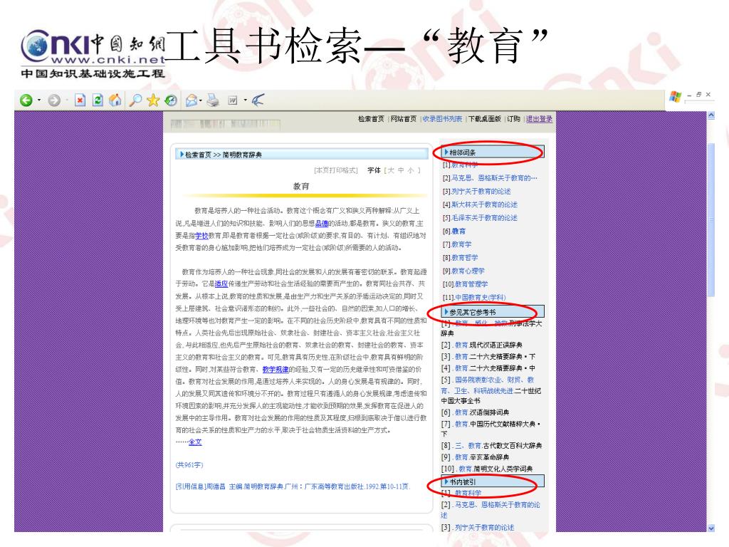Click the 教学规律 hyperlink in the article
The height and width of the screenshot is (547, 729).
(x=276, y=370)
